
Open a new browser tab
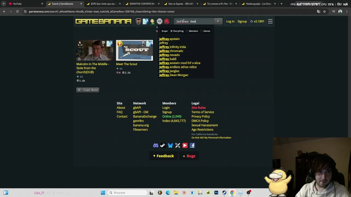(281, 4)
